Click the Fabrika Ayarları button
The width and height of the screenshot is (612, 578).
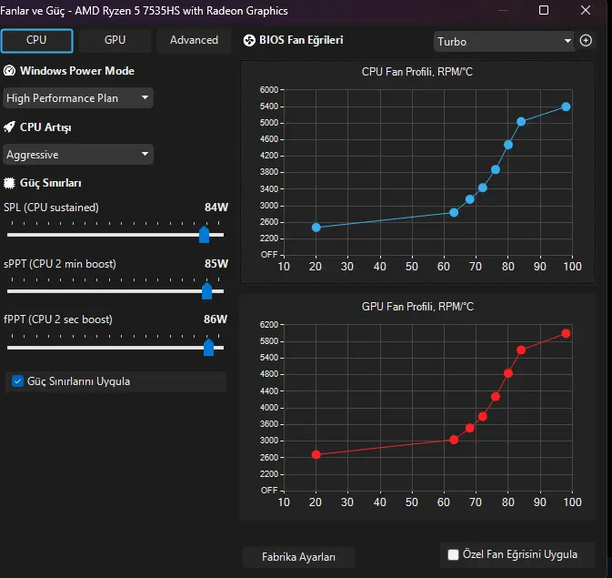coord(298,557)
